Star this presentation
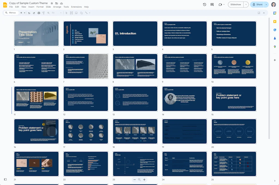Image resolution: width=279 pixels, height=185 pixels. point(52,3)
